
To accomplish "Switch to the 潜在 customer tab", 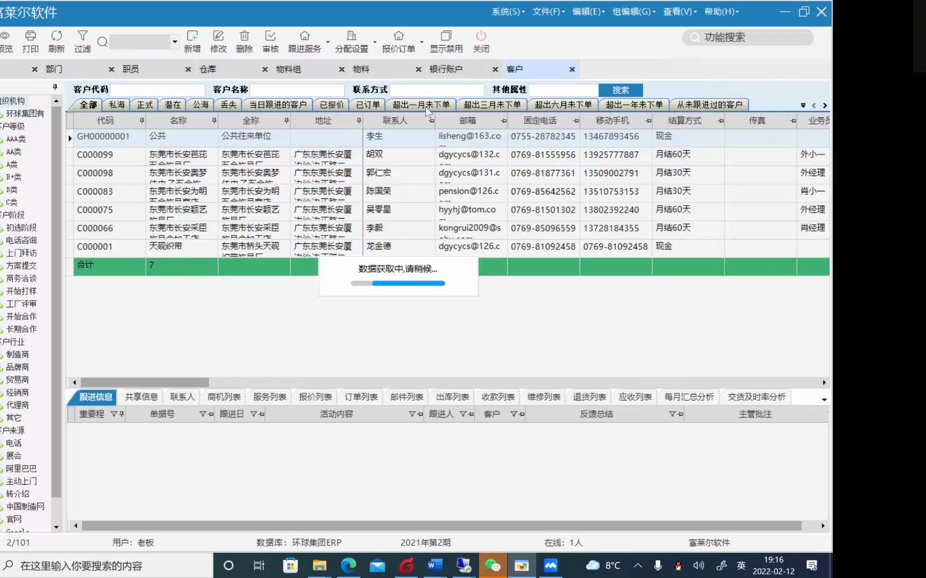I will 173,105.
